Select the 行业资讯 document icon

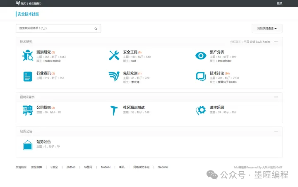[x=27, y=77]
